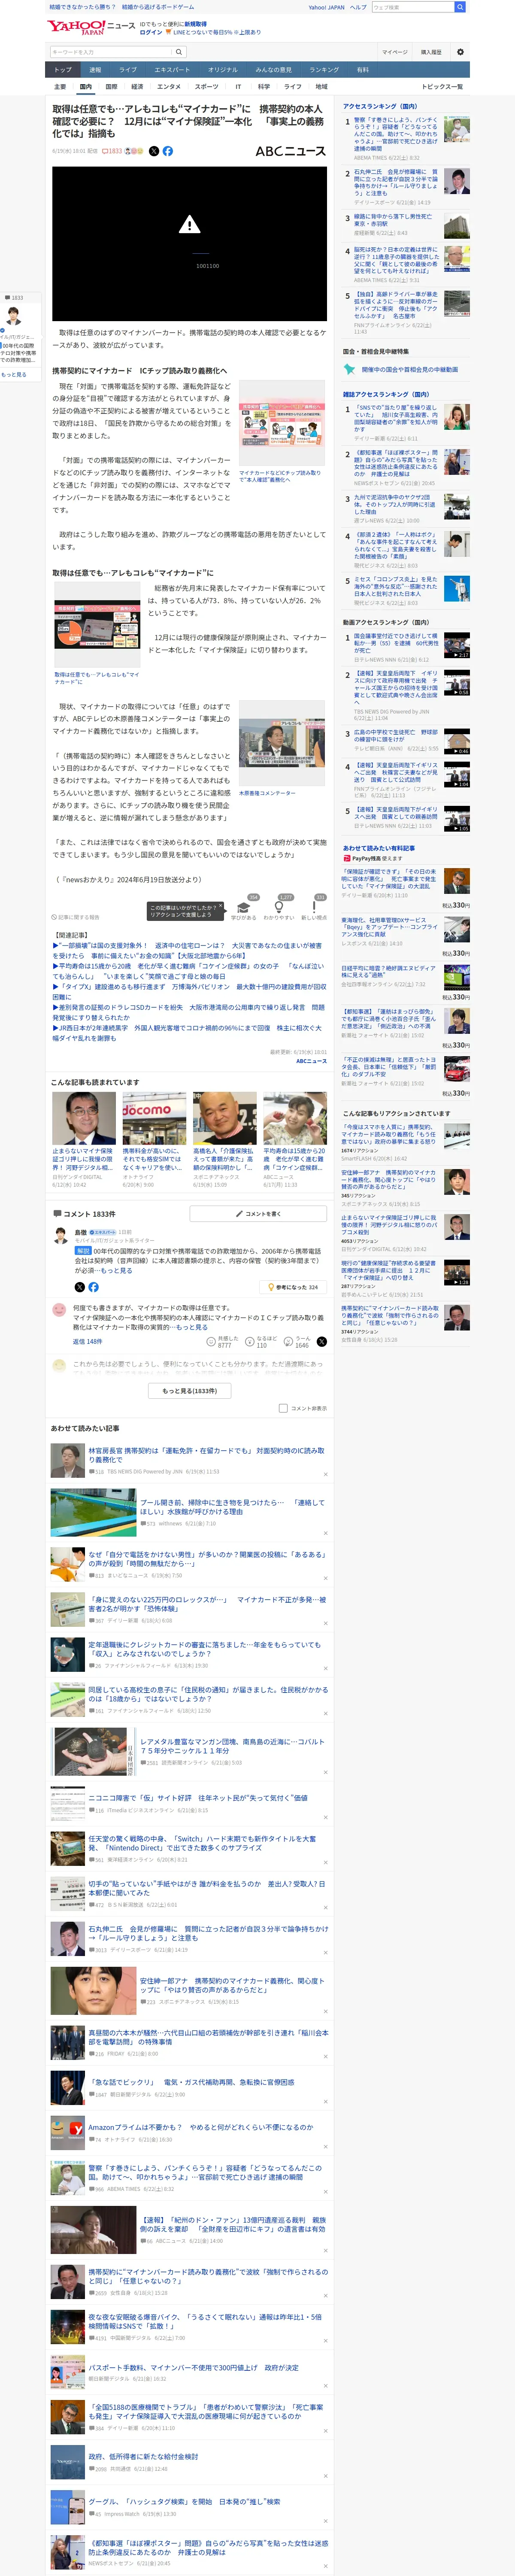This screenshot has width=515, height=2576.
Task: Click the top ウェブ検索 input field
Action: click(x=412, y=7)
